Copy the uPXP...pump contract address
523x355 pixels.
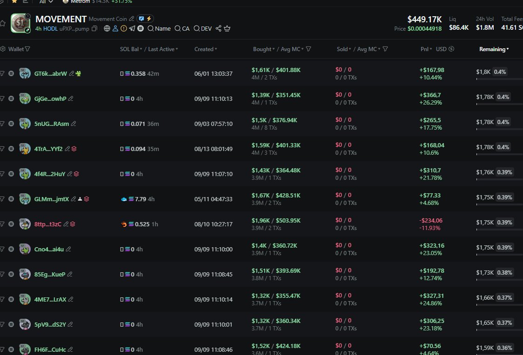[x=94, y=29]
